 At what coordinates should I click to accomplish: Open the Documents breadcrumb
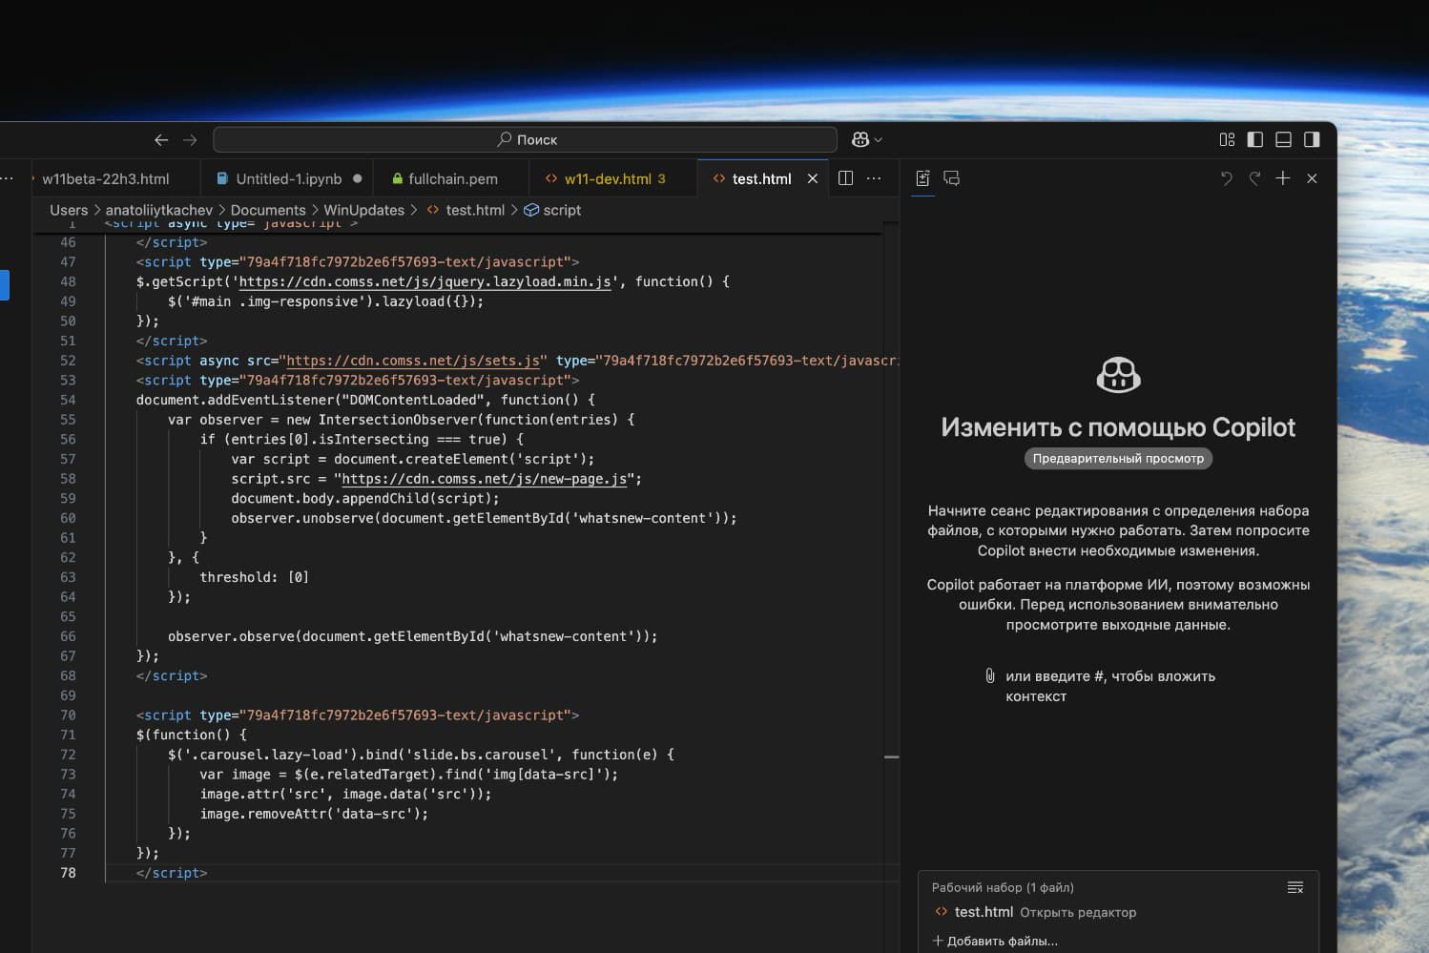(x=268, y=210)
